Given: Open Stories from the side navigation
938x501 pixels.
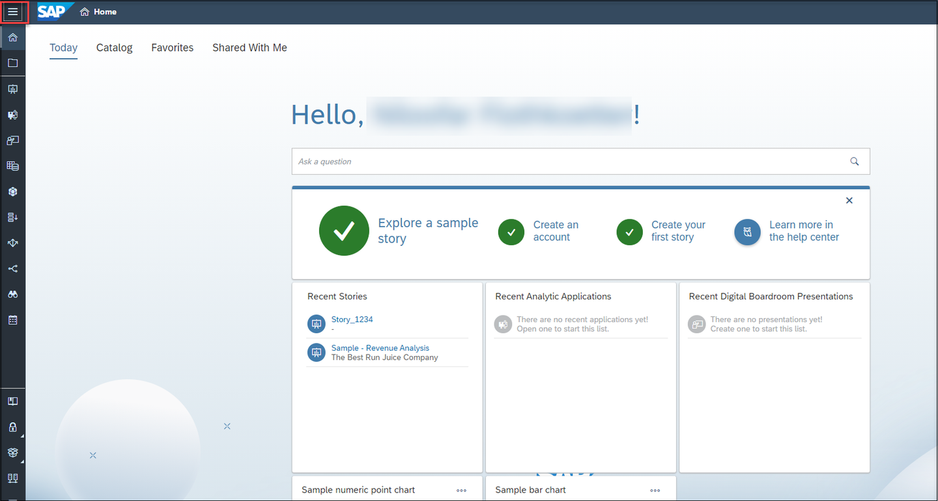Looking at the screenshot, I should point(12,89).
